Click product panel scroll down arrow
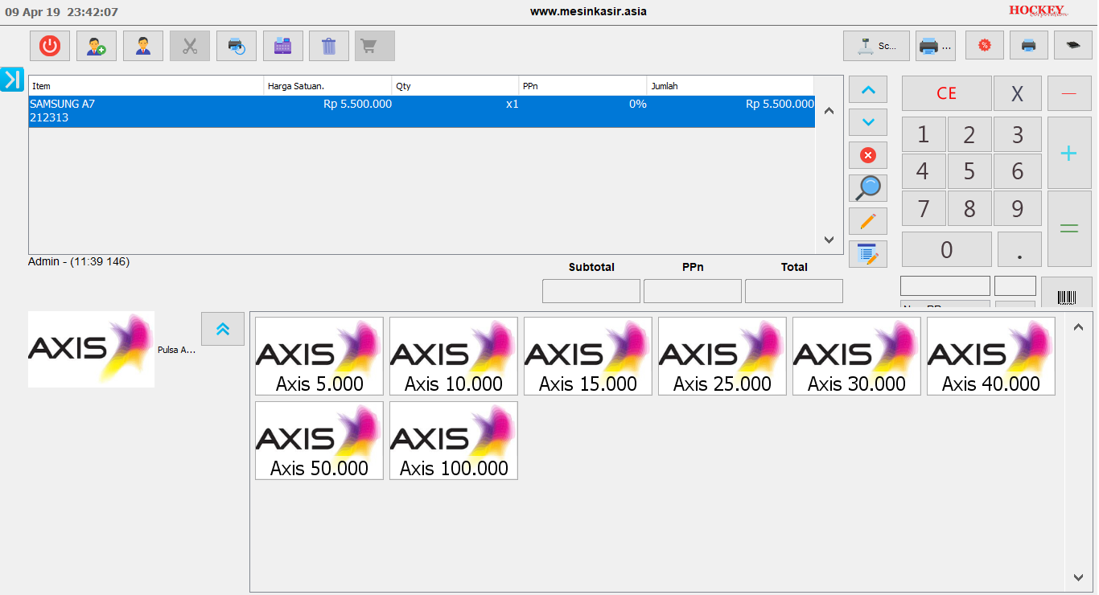Screen dimensions: 1099x595 click(1079, 577)
